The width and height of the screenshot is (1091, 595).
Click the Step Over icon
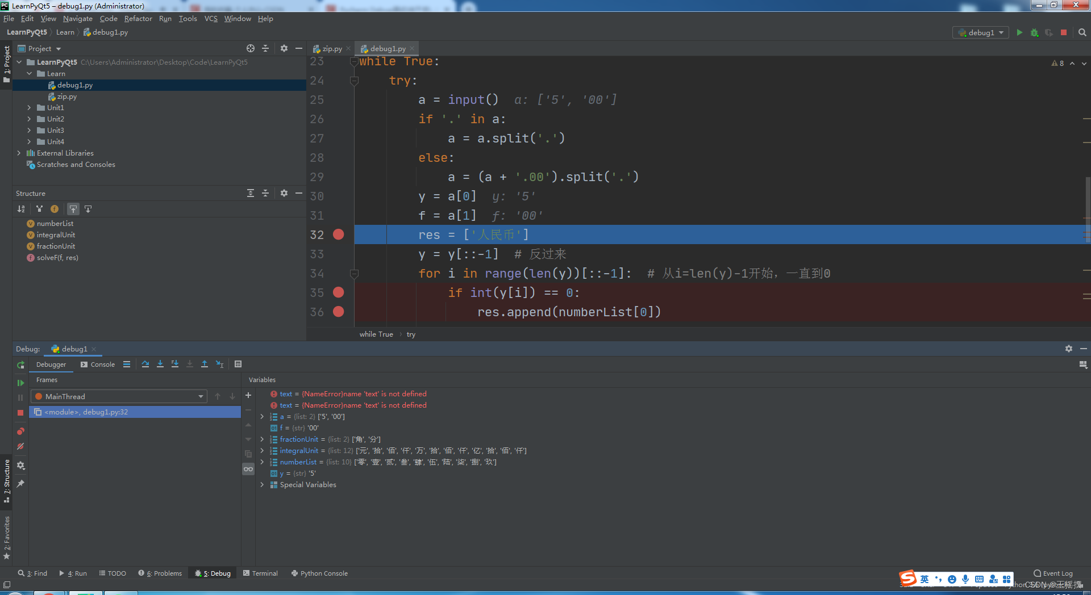tap(145, 364)
